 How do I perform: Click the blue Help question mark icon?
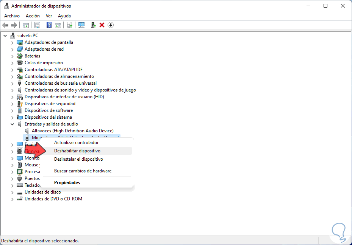(x=49, y=25)
